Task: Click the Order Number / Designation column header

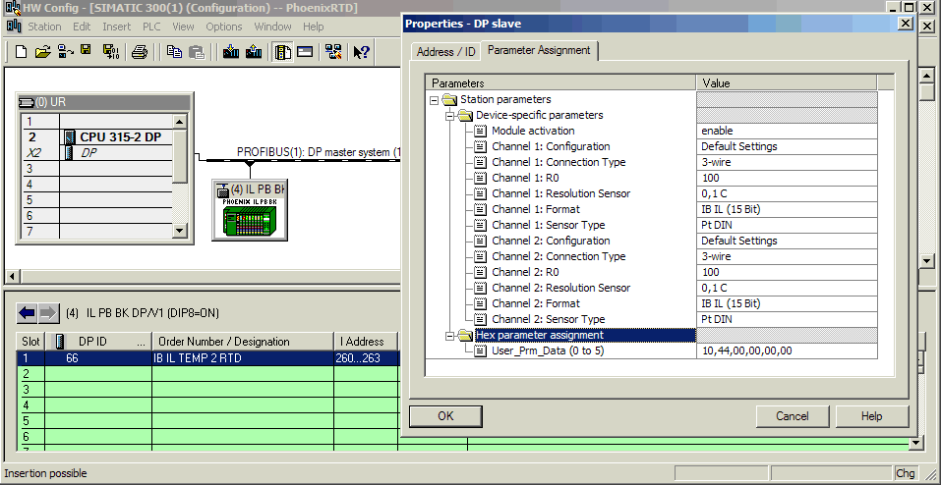Action: [243, 342]
